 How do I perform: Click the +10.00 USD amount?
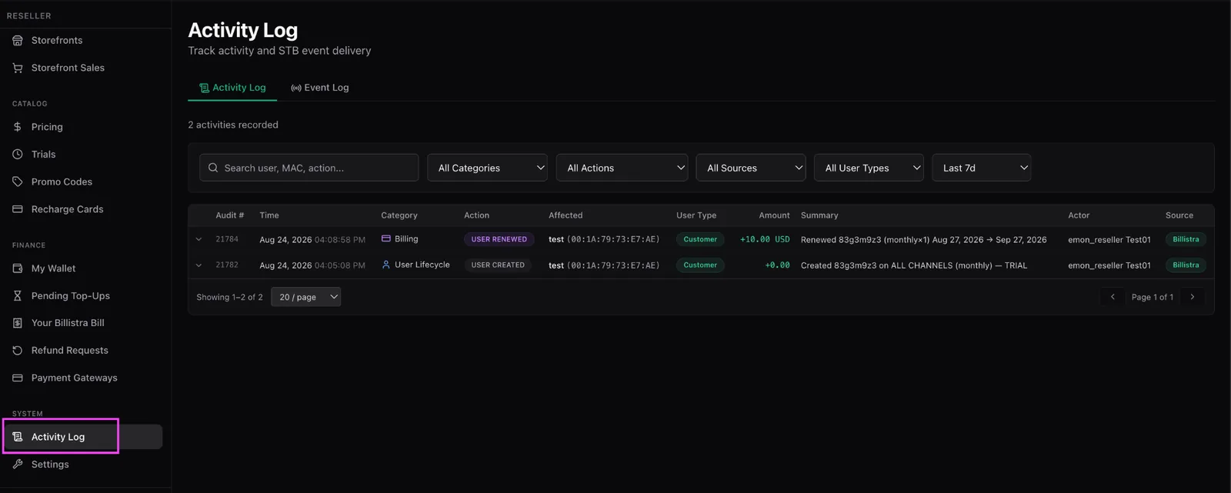click(x=765, y=239)
